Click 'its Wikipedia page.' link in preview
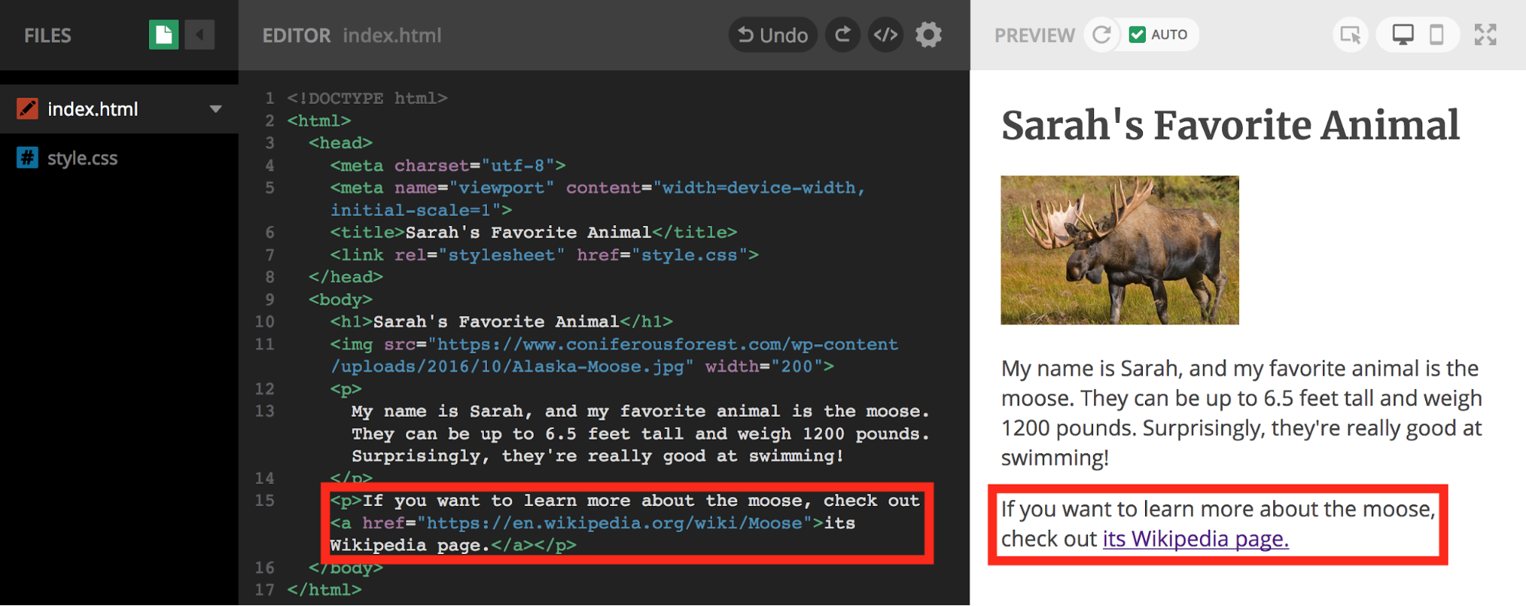Viewport: 1526px width, 606px height. coord(1195,539)
